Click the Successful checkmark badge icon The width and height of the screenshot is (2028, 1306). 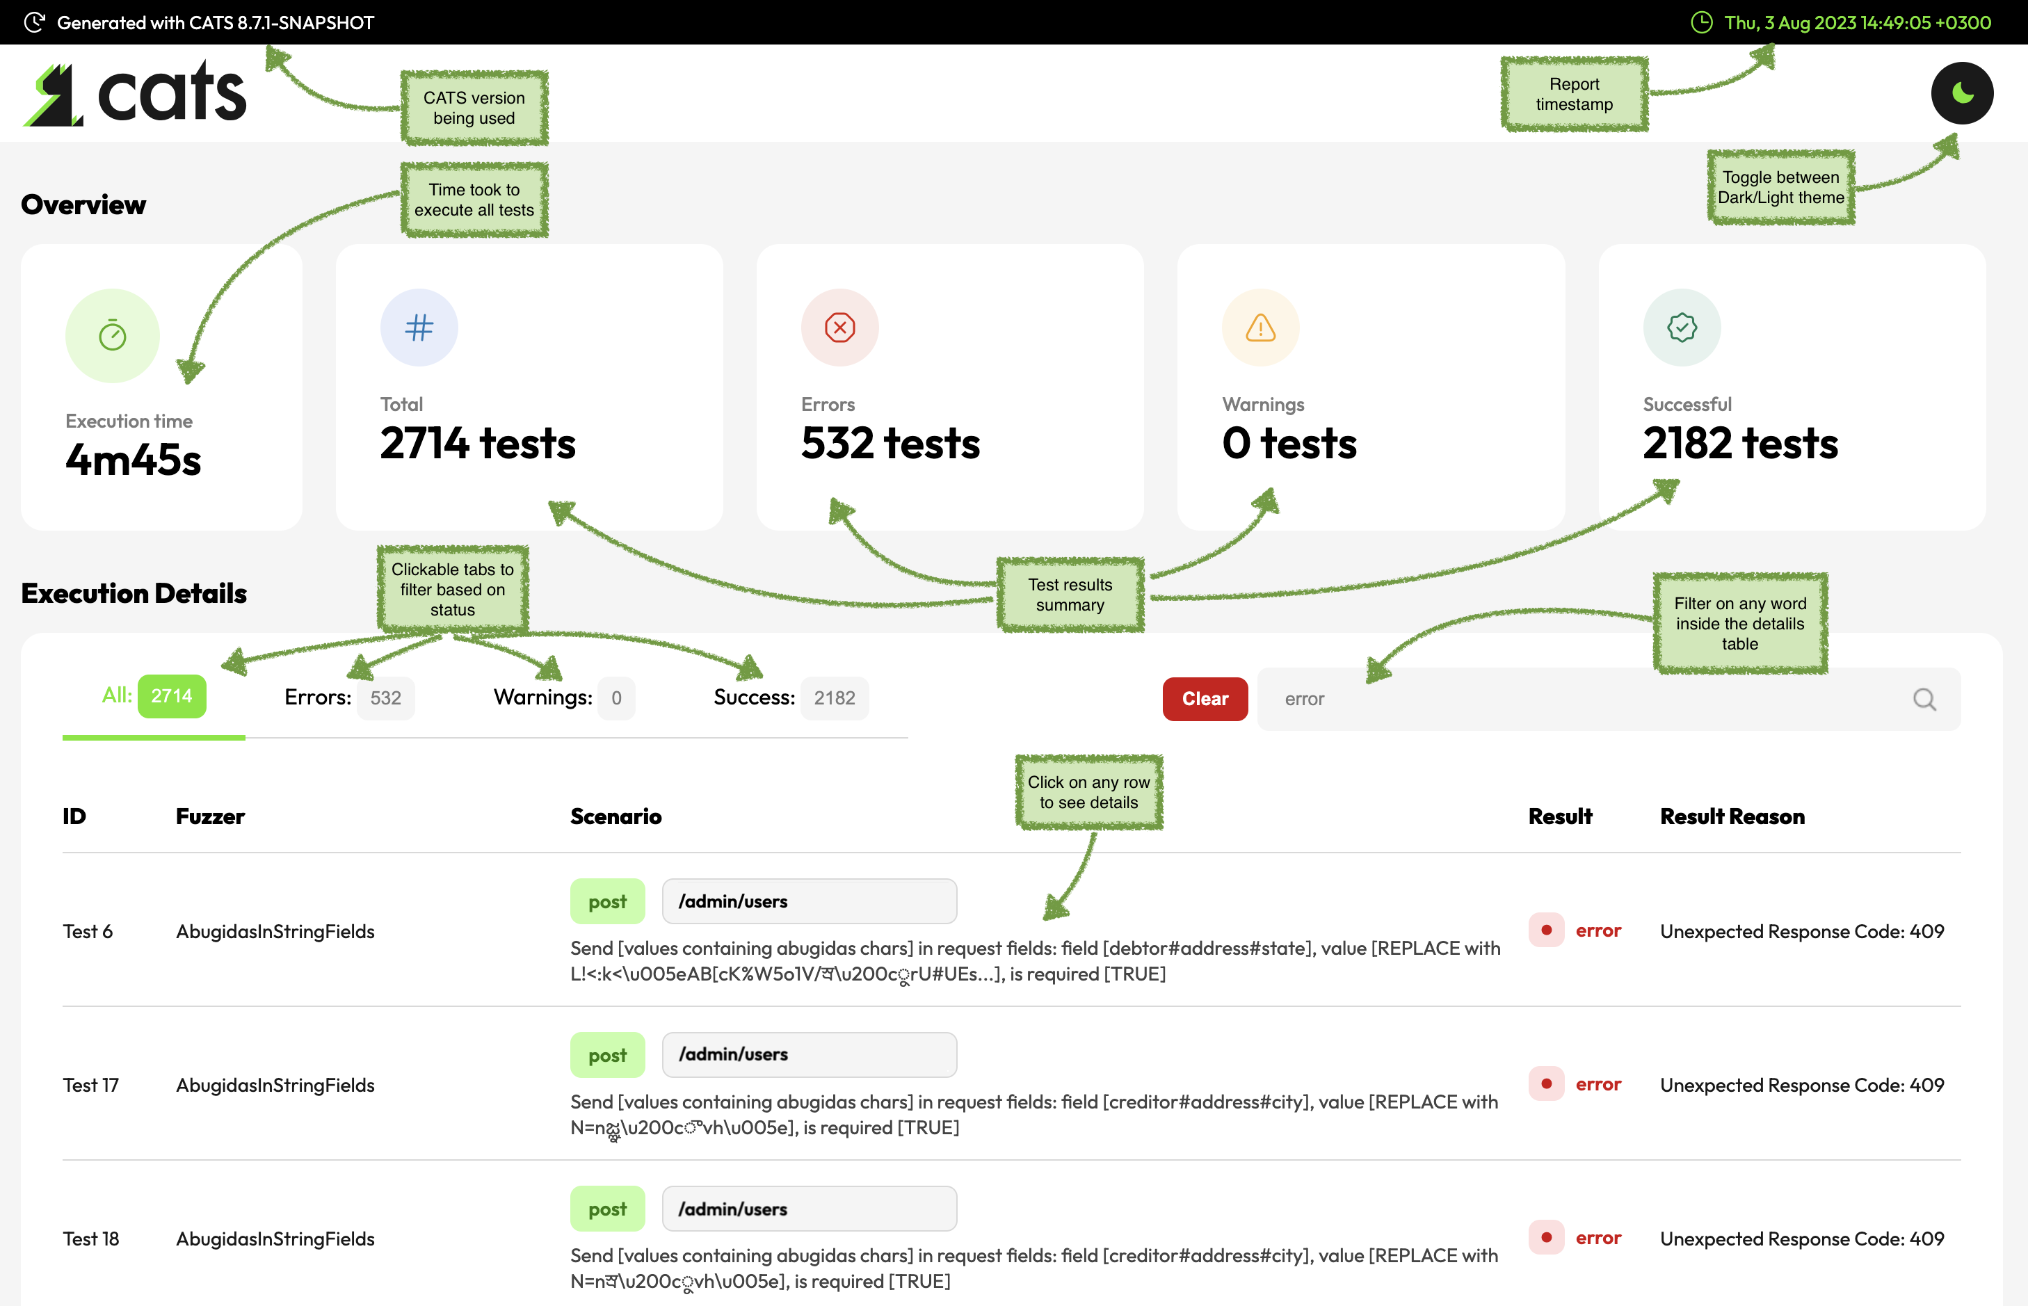tap(1681, 328)
